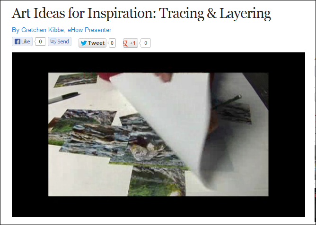Click the red '+1' text label
Image resolution: width=316 pixels, height=225 pixels.
132,43
